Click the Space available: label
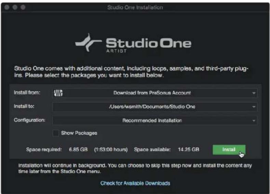Screen dimensions: 270x194 [152, 150]
